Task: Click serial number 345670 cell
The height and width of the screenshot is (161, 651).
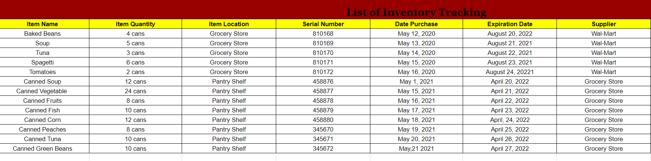Action: point(323,129)
